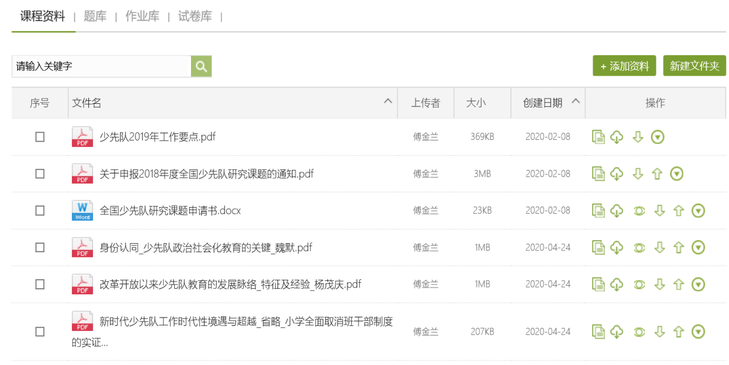Toggle the 创建日期 sort order arrow
This screenshot has height=365, width=729.
pyautogui.click(x=575, y=102)
